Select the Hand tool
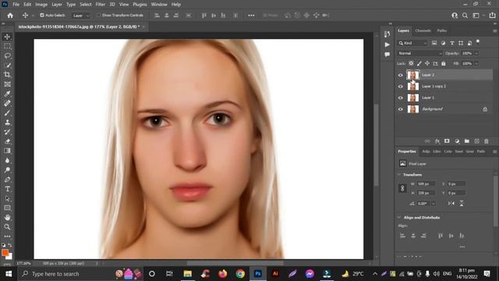Viewport: 499px width, 281px height. (x=7, y=218)
